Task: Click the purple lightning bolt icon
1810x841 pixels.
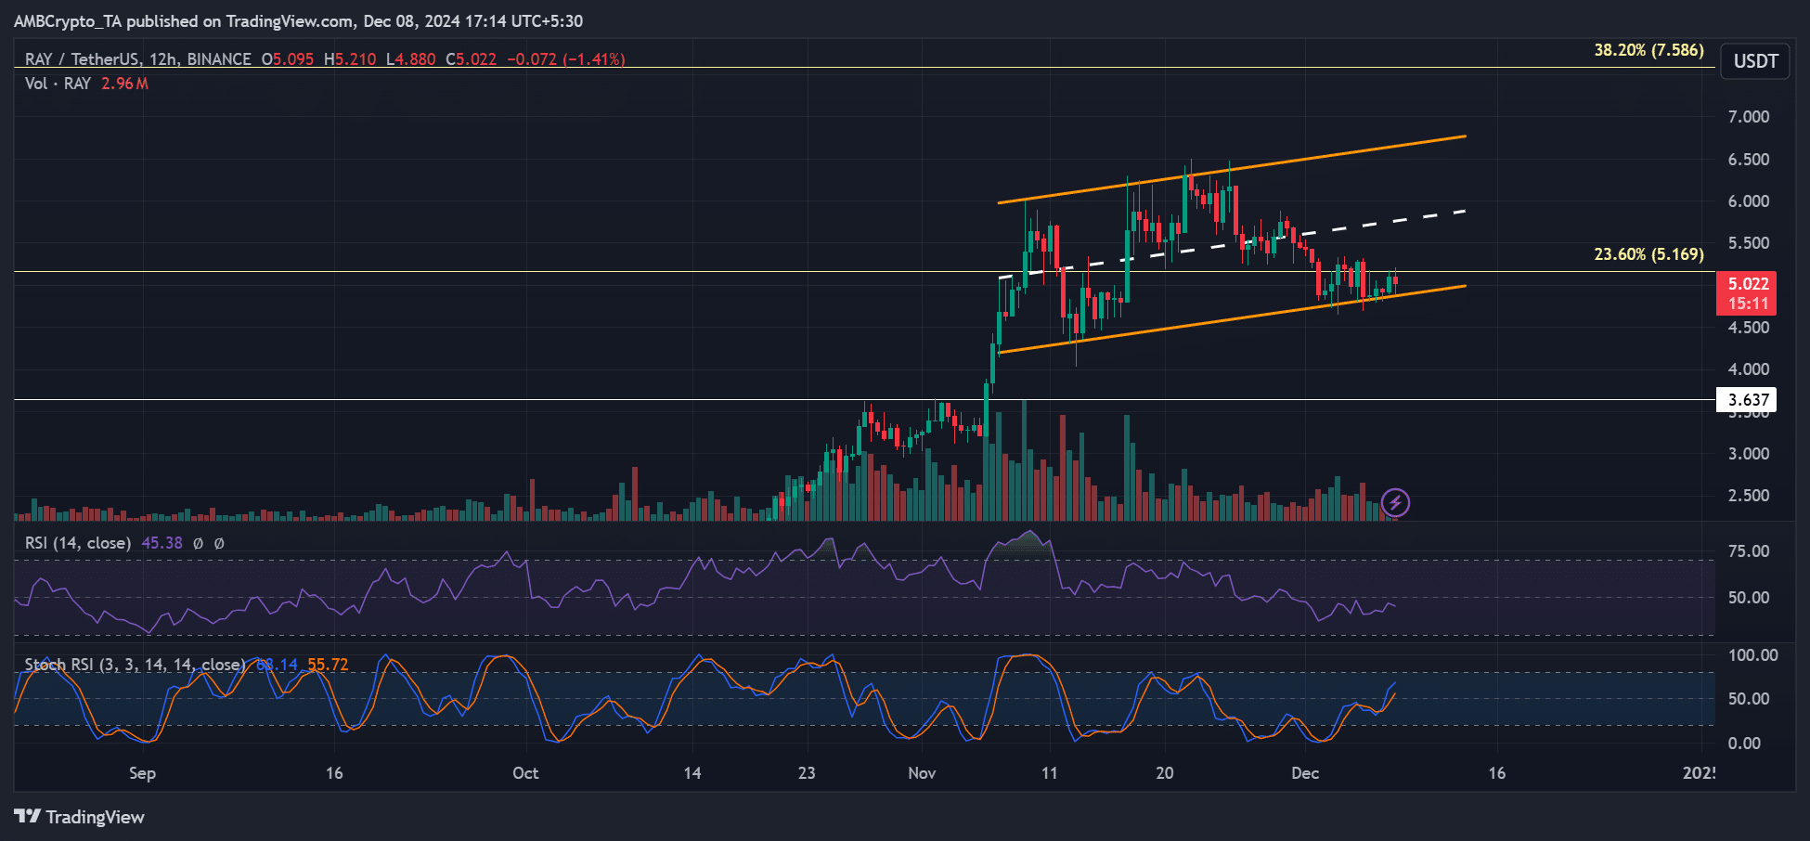Action: [x=1395, y=503]
